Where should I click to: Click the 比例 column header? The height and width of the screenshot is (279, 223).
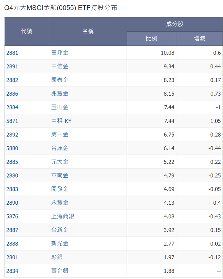[151, 38]
